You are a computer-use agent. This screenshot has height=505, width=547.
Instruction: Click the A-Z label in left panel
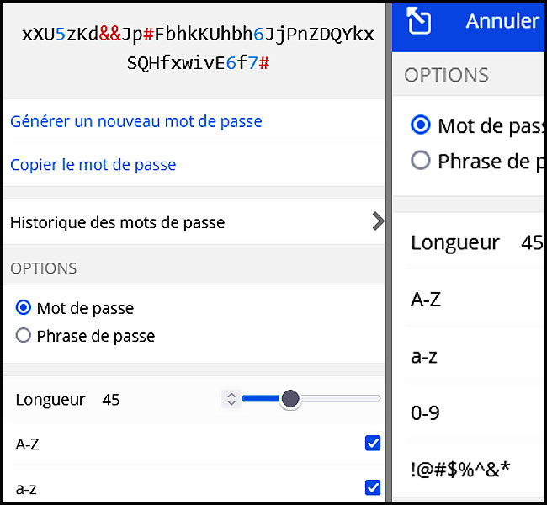[27, 444]
